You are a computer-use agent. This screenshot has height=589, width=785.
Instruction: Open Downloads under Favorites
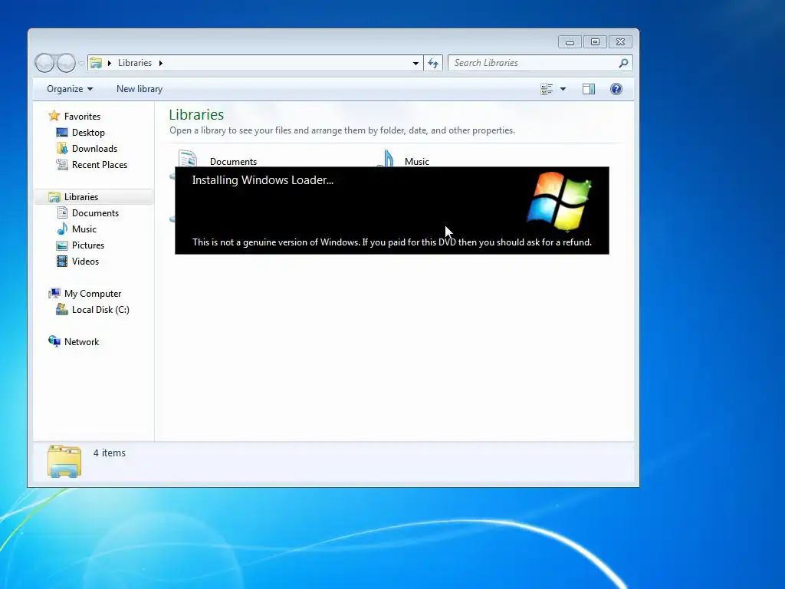[x=94, y=149]
